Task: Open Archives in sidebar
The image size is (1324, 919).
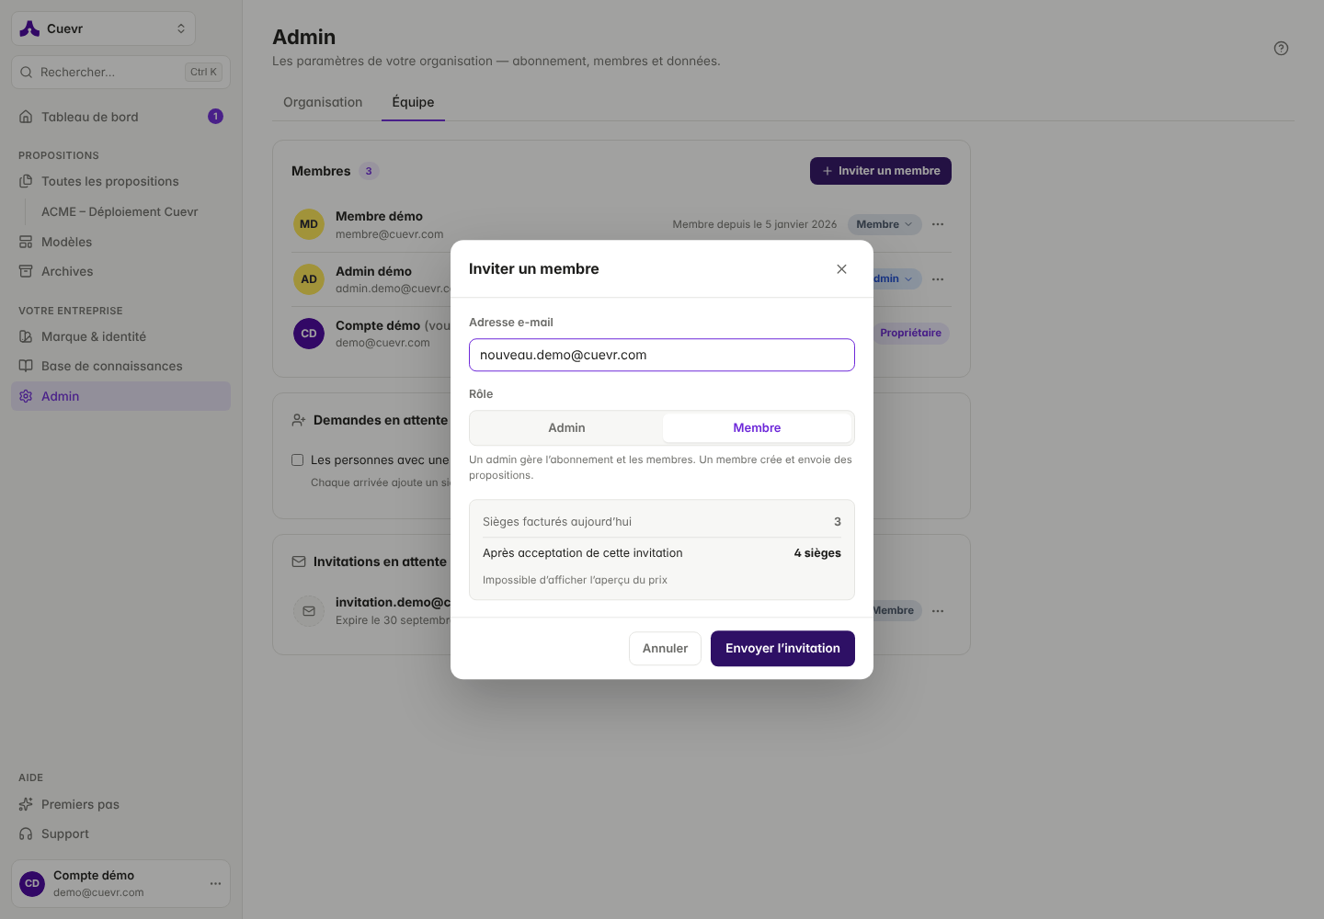Action: [120, 271]
